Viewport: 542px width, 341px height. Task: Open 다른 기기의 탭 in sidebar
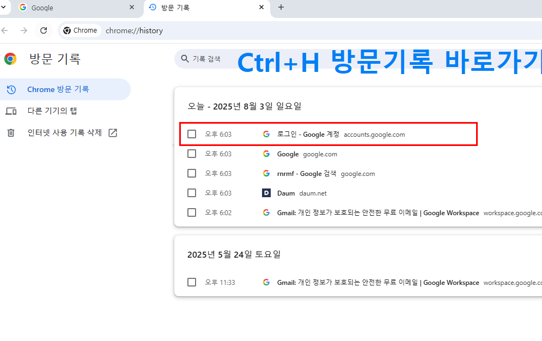64,111
